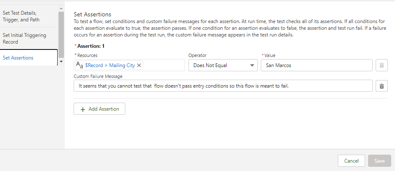Click the empty area of the Resources combobox
Viewport: 395px width, 171px height.
(x=164, y=65)
